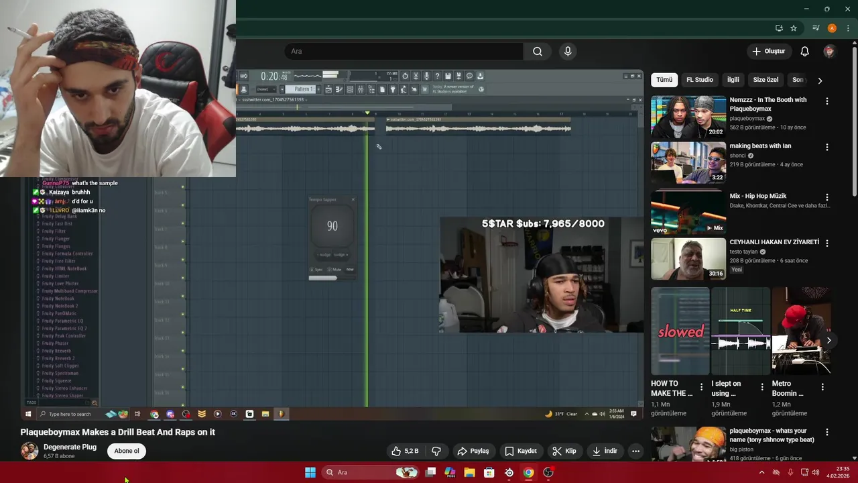858x483 pixels.
Task: Open the Oluştur create menu
Action: [x=768, y=52]
